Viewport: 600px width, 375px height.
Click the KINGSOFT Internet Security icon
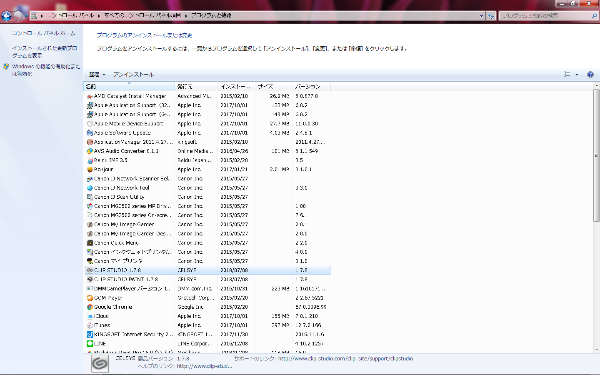pos(90,335)
